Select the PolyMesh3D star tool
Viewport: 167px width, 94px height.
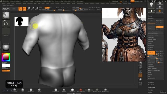(x=160, y=7)
